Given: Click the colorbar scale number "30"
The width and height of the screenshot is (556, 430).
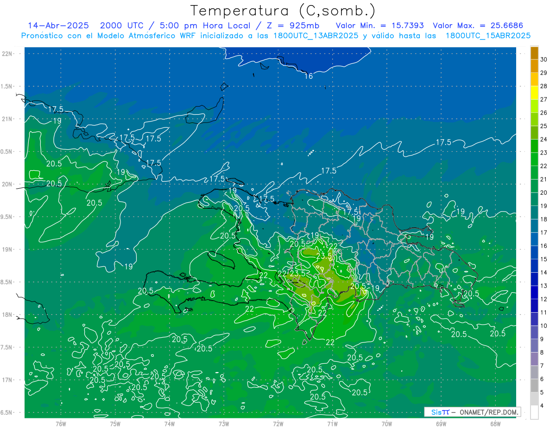Looking at the screenshot, I should (x=544, y=59).
